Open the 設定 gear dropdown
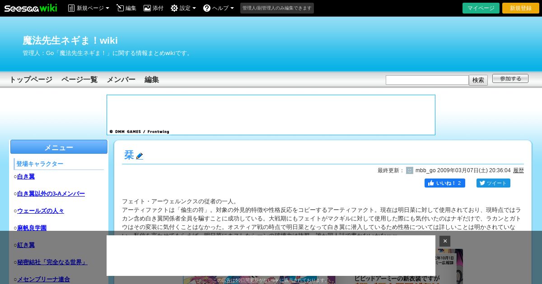This screenshot has width=542, height=284. (x=183, y=8)
